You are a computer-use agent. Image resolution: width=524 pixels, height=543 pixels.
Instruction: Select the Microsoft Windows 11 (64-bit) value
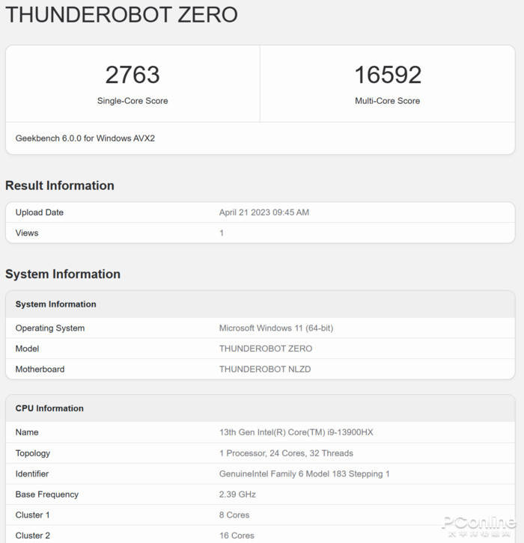coord(276,328)
